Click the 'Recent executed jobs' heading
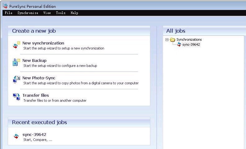 (x=39, y=122)
